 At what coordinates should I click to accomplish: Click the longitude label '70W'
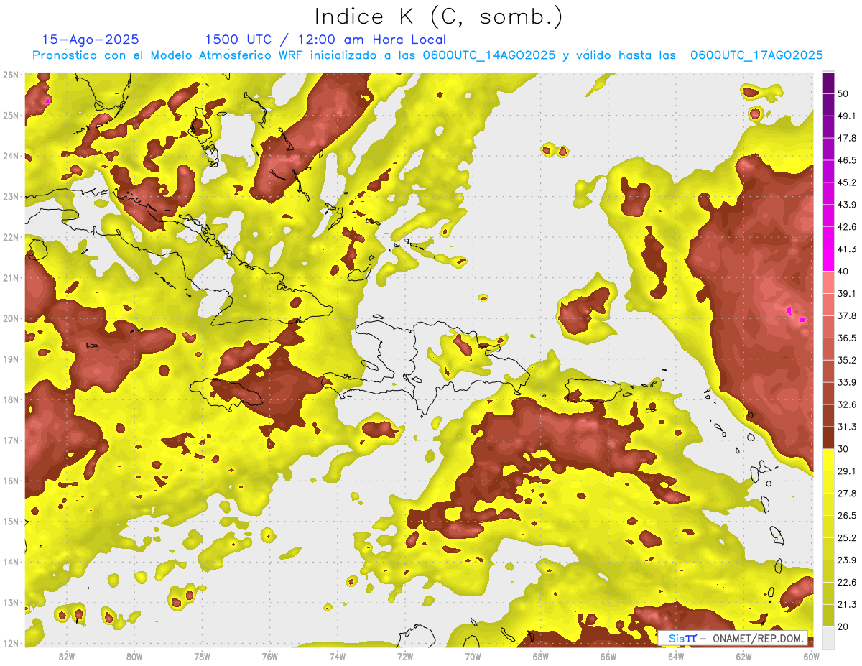pos(473,655)
